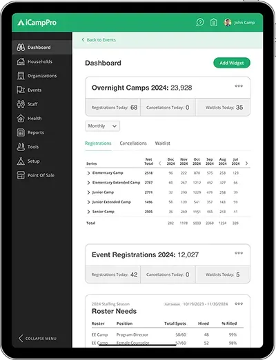Open the Monthly period dropdown

tap(102, 126)
